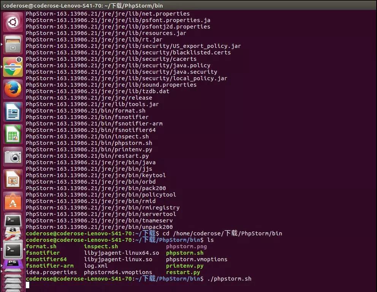The width and height of the screenshot is (377, 292).
Task: Click the 'cd /home/coderose/下载/PhpStorm/bin' command
Action: (222, 233)
